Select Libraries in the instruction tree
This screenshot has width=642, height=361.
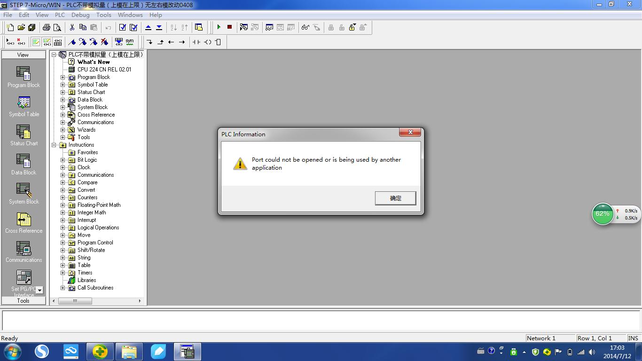87,280
